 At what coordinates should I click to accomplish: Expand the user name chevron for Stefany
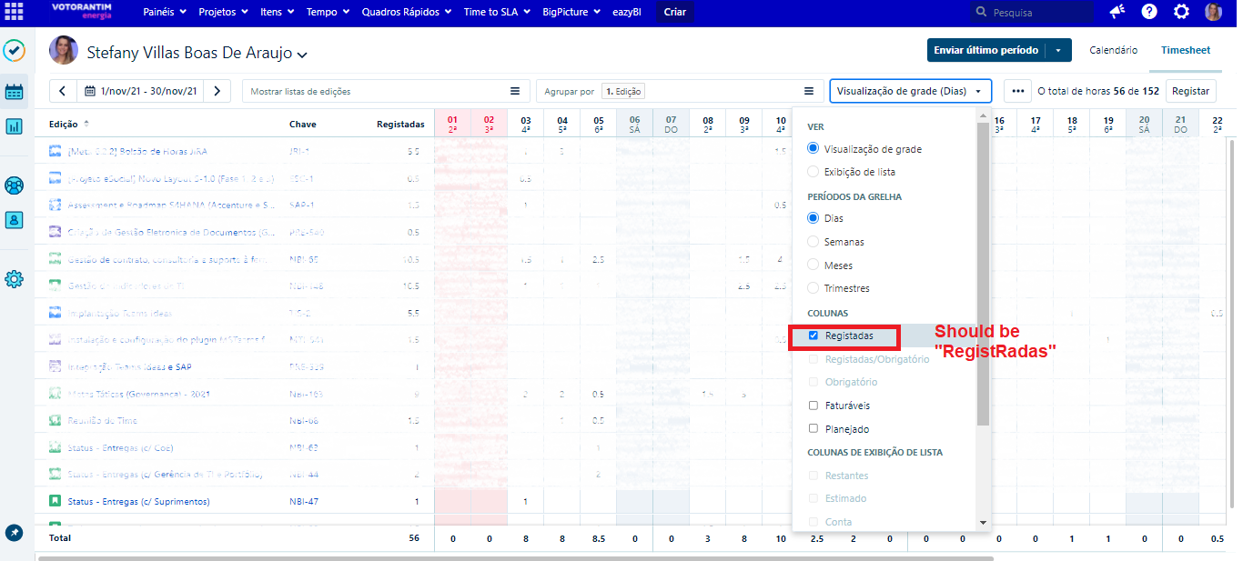[302, 55]
